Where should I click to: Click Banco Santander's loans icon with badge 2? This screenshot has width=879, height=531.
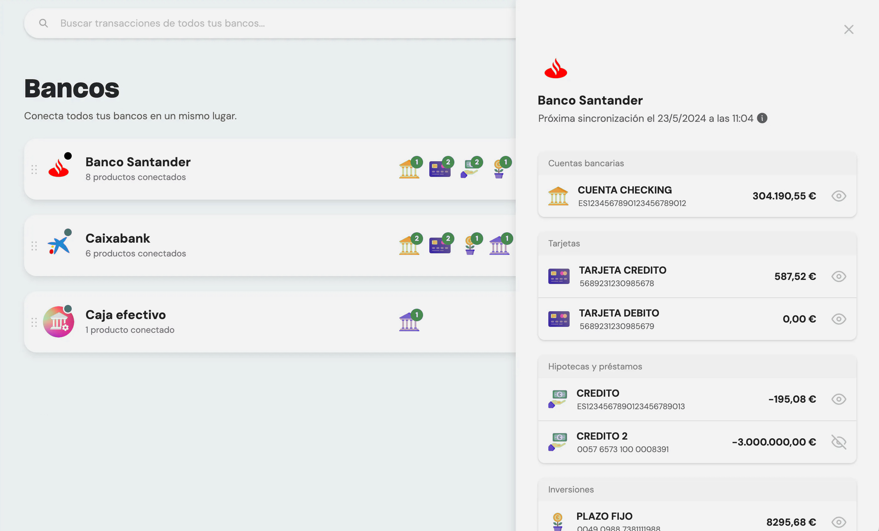click(x=469, y=169)
